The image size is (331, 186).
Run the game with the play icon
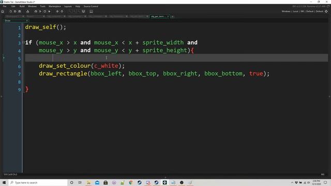click(x=40, y=11)
